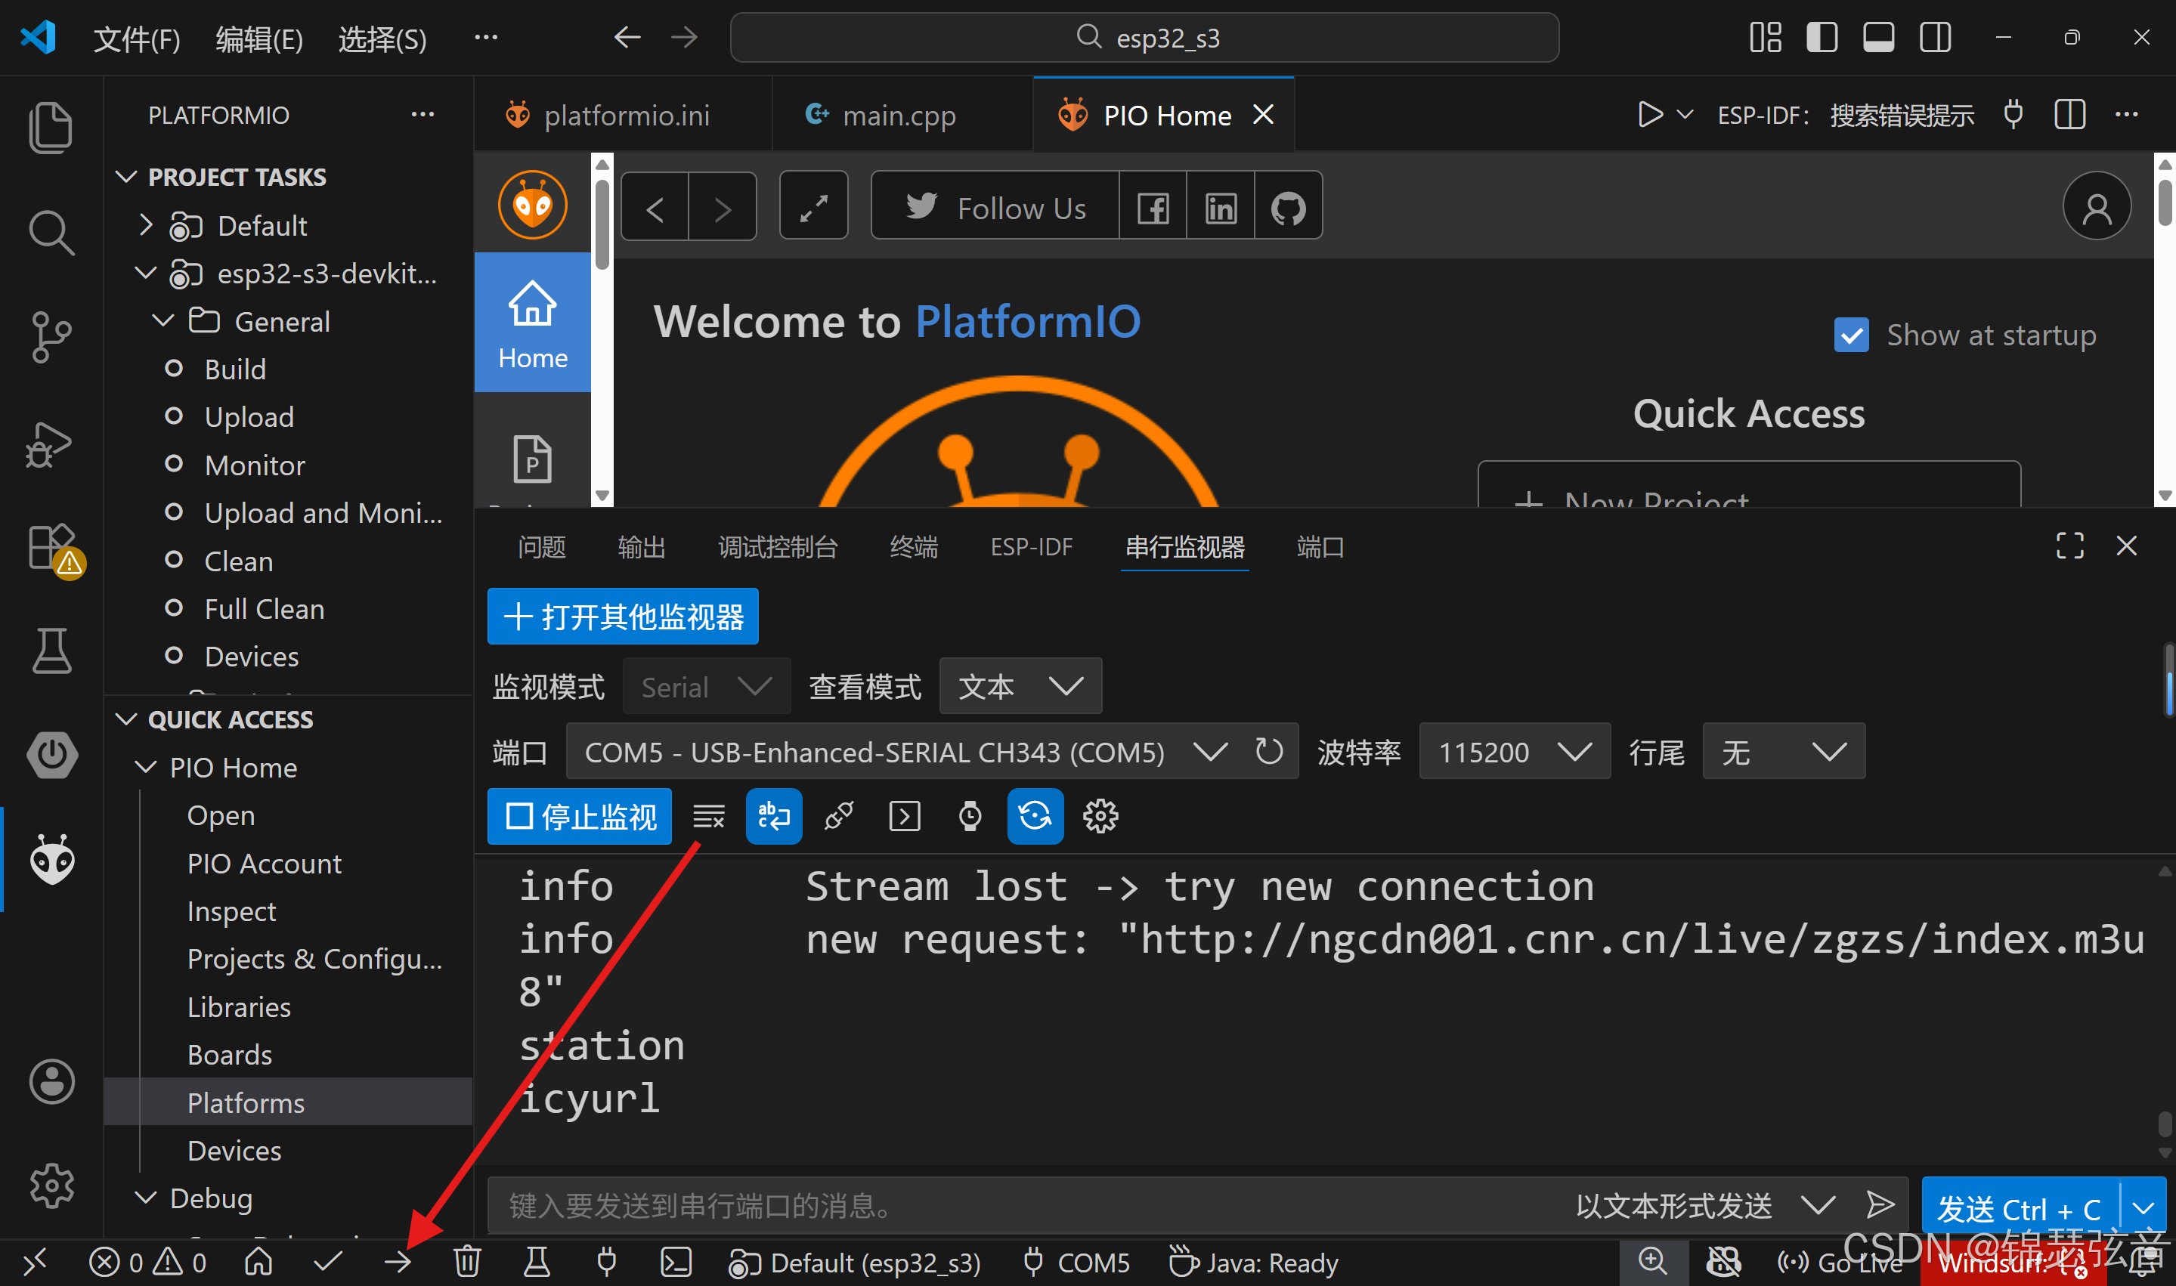Screen dimensions: 2176x1286
Task: Click the 停止监视 button
Action: 580,816
